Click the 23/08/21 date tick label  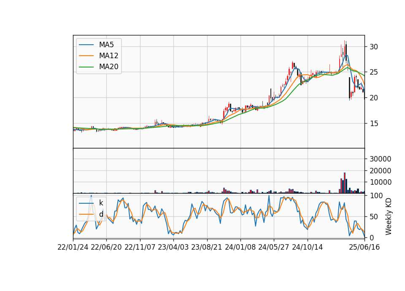[x=207, y=248]
